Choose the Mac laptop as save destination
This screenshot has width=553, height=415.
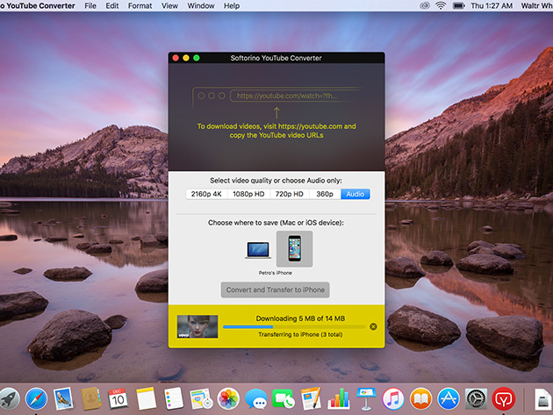[258, 250]
